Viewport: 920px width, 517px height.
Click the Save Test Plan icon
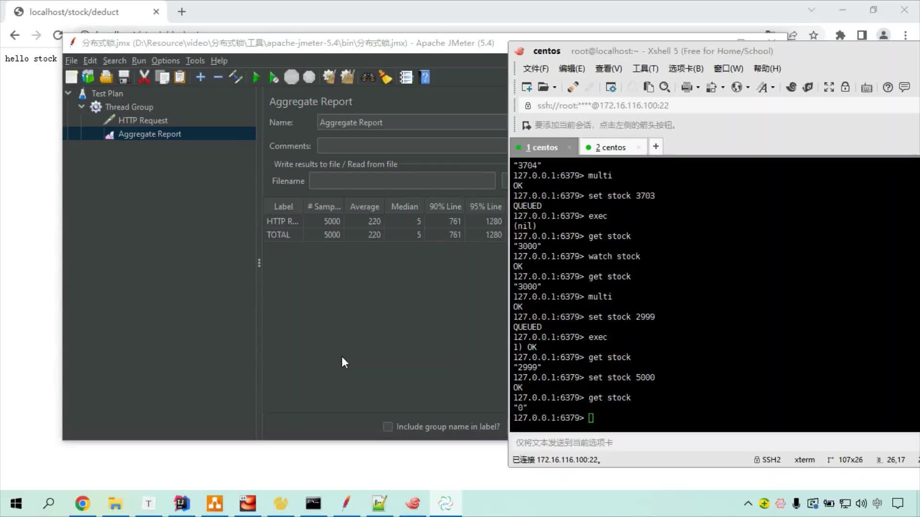pos(124,77)
